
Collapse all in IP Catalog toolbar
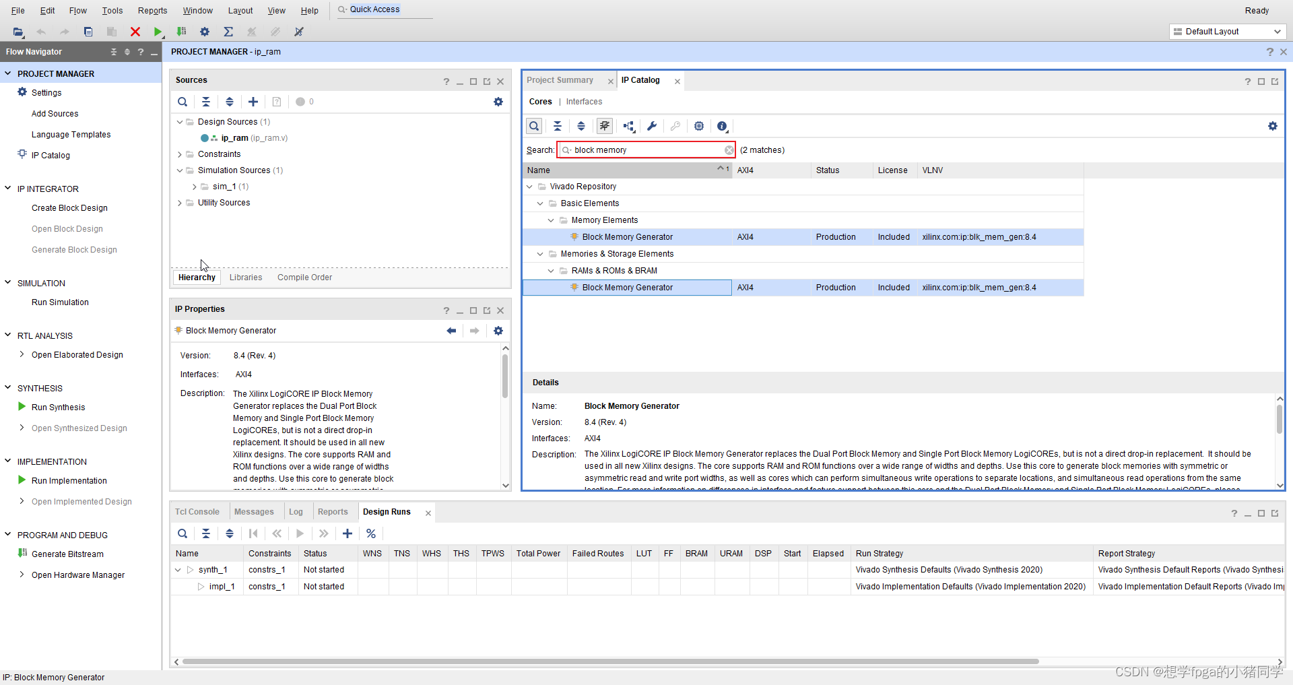tap(558, 126)
